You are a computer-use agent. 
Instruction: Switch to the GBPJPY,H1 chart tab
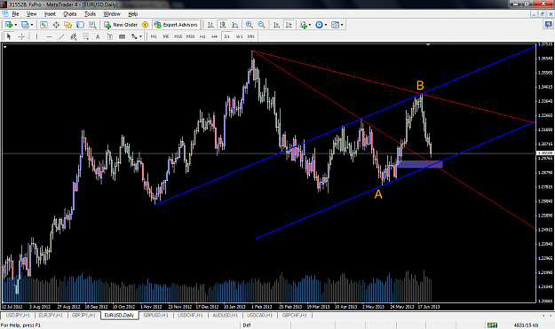click(83, 315)
